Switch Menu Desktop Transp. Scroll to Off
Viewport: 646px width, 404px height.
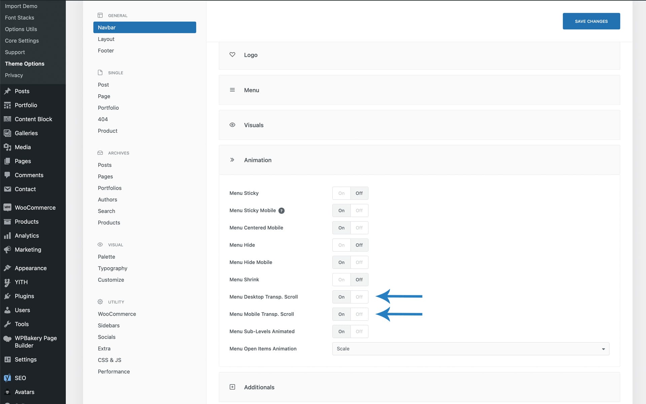coord(359,297)
